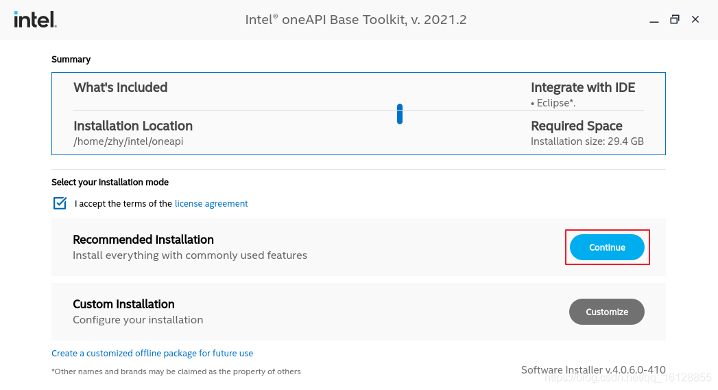This screenshot has width=718, height=390.
Task: Click the Customize button
Action: coord(607,312)
